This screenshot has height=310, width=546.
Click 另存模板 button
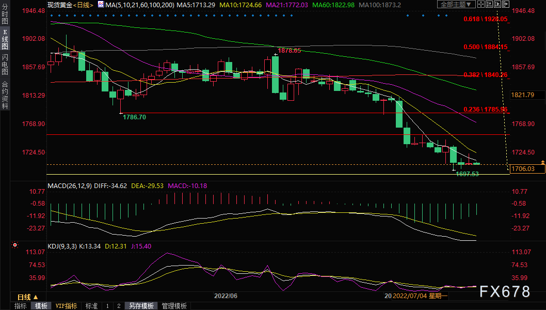click(x=141, y=306)
